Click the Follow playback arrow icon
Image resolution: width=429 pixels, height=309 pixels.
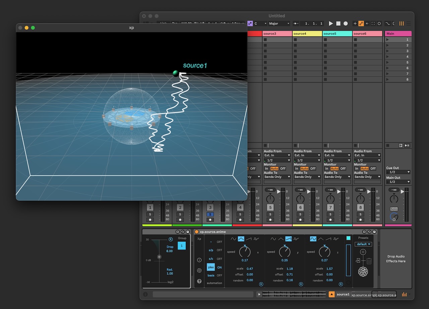(x=296, y=23)
